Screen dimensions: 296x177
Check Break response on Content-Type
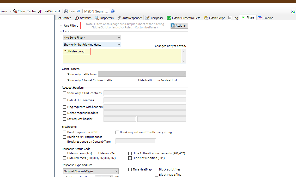65,142
